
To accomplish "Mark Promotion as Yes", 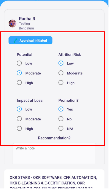I will [x=61, y=109].
